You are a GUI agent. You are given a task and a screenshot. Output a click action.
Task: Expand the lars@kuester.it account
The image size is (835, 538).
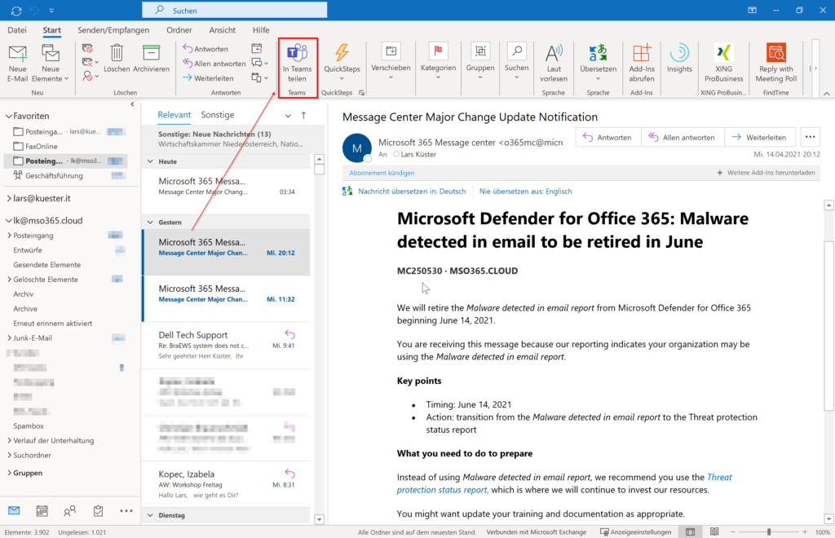point(9,199)
